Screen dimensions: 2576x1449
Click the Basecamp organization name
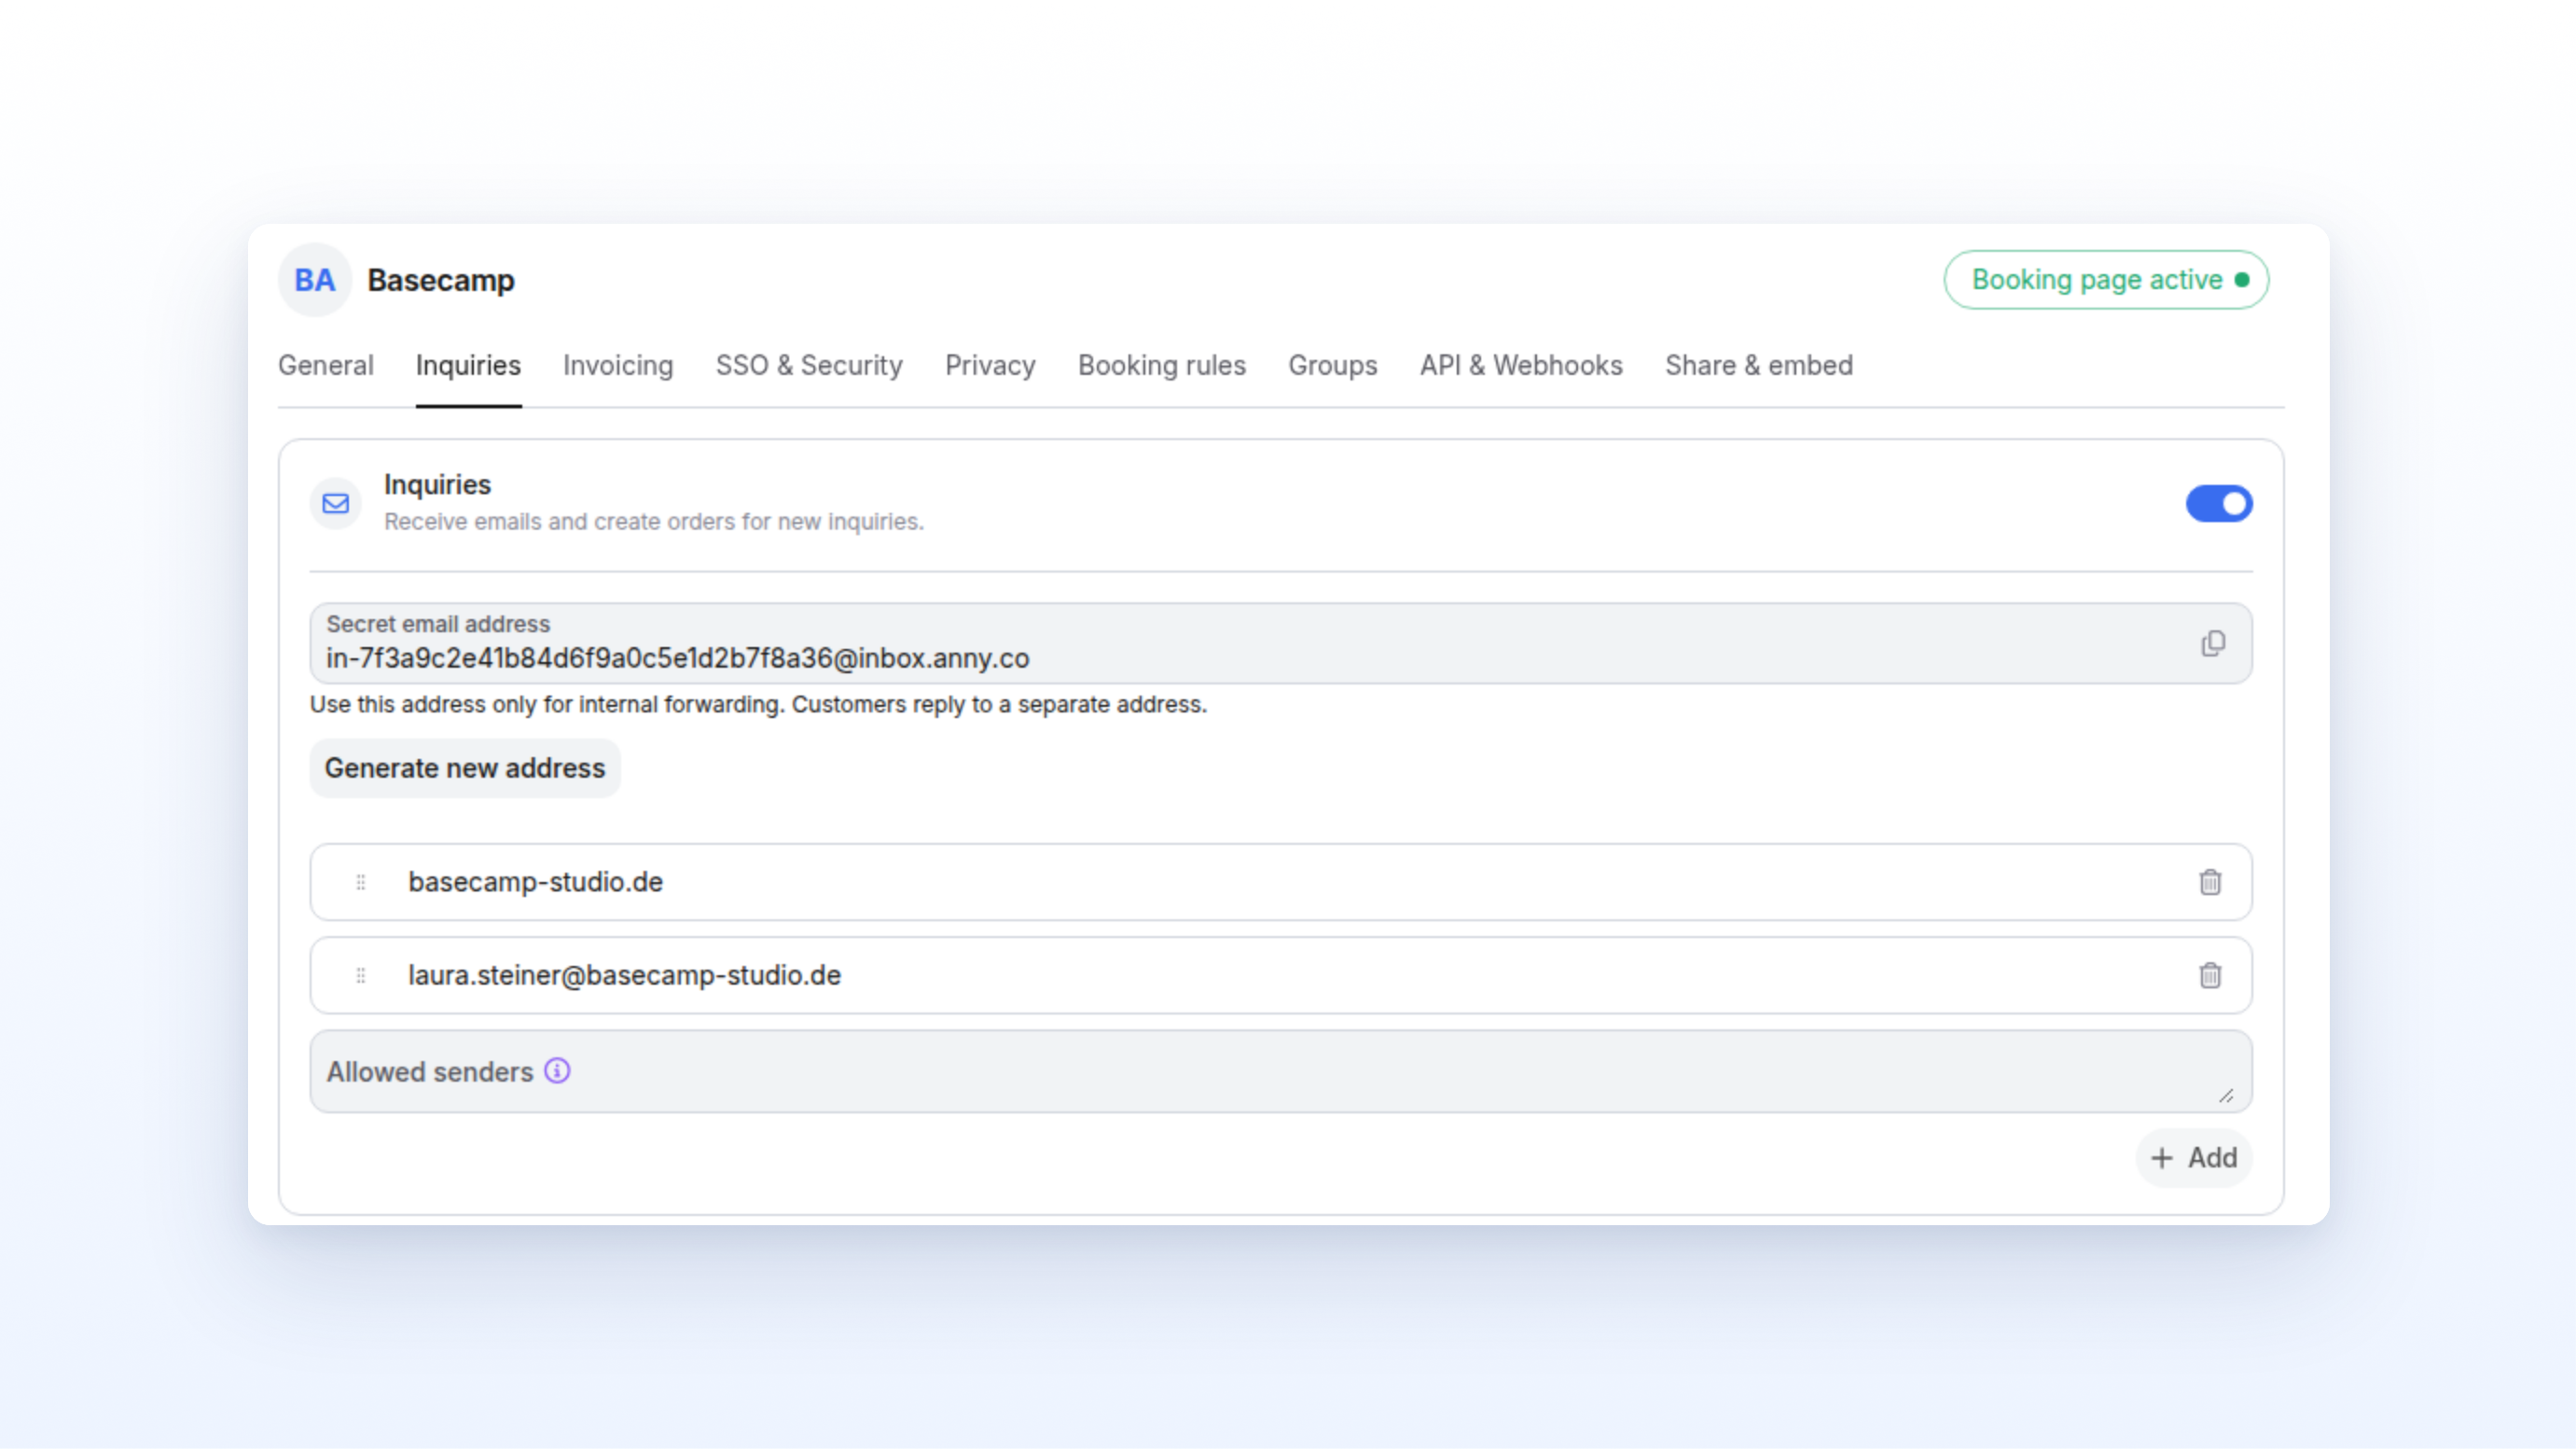point(441,280)
